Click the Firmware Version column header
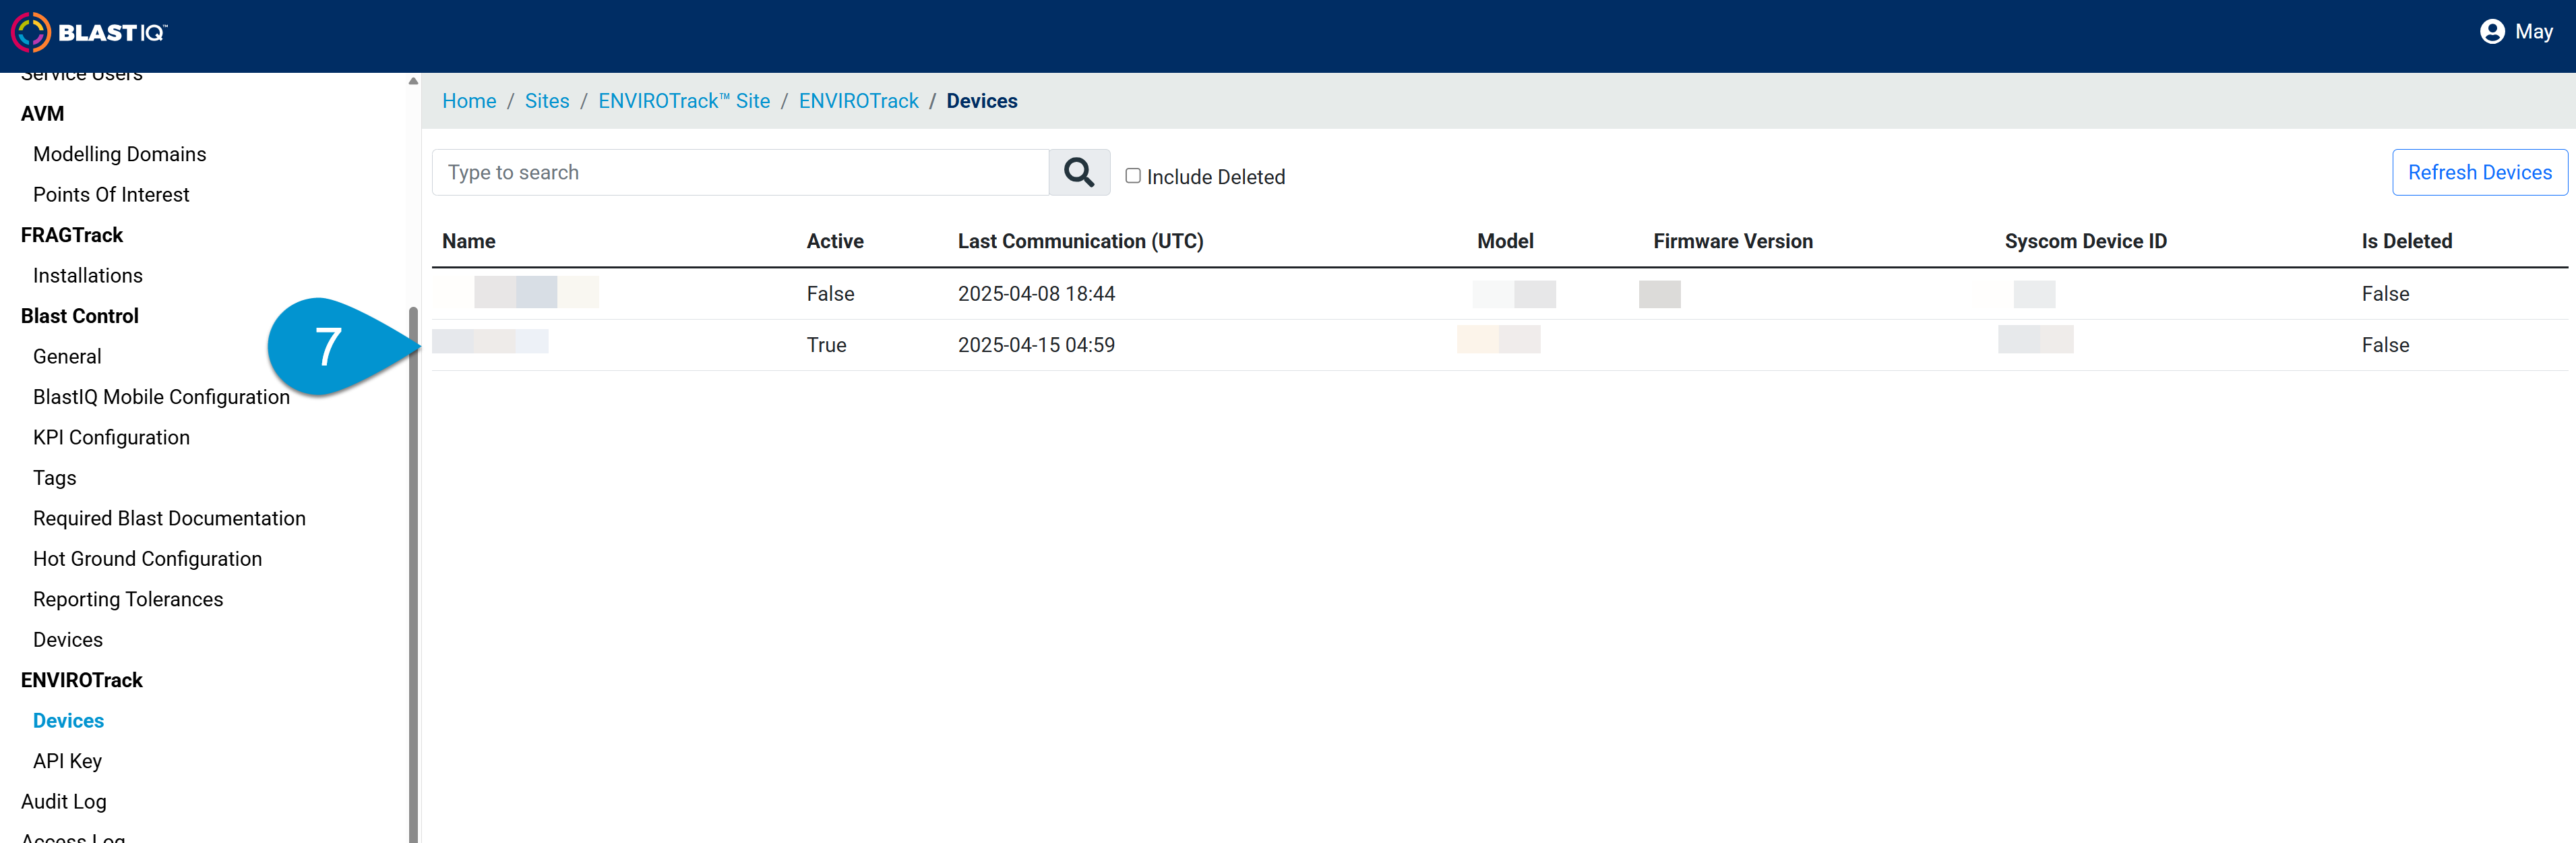 (x=1732, y=241)
